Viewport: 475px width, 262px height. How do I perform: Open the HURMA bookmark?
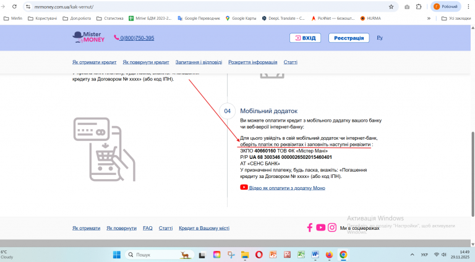tap(370, 19)
